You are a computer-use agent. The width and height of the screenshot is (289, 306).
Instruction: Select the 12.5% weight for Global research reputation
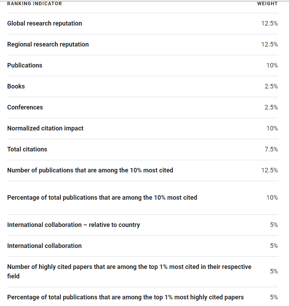269,23
